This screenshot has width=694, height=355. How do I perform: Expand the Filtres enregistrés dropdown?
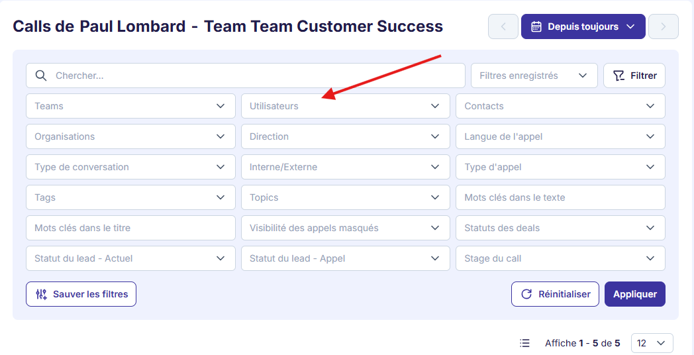[x=534, y=76]
